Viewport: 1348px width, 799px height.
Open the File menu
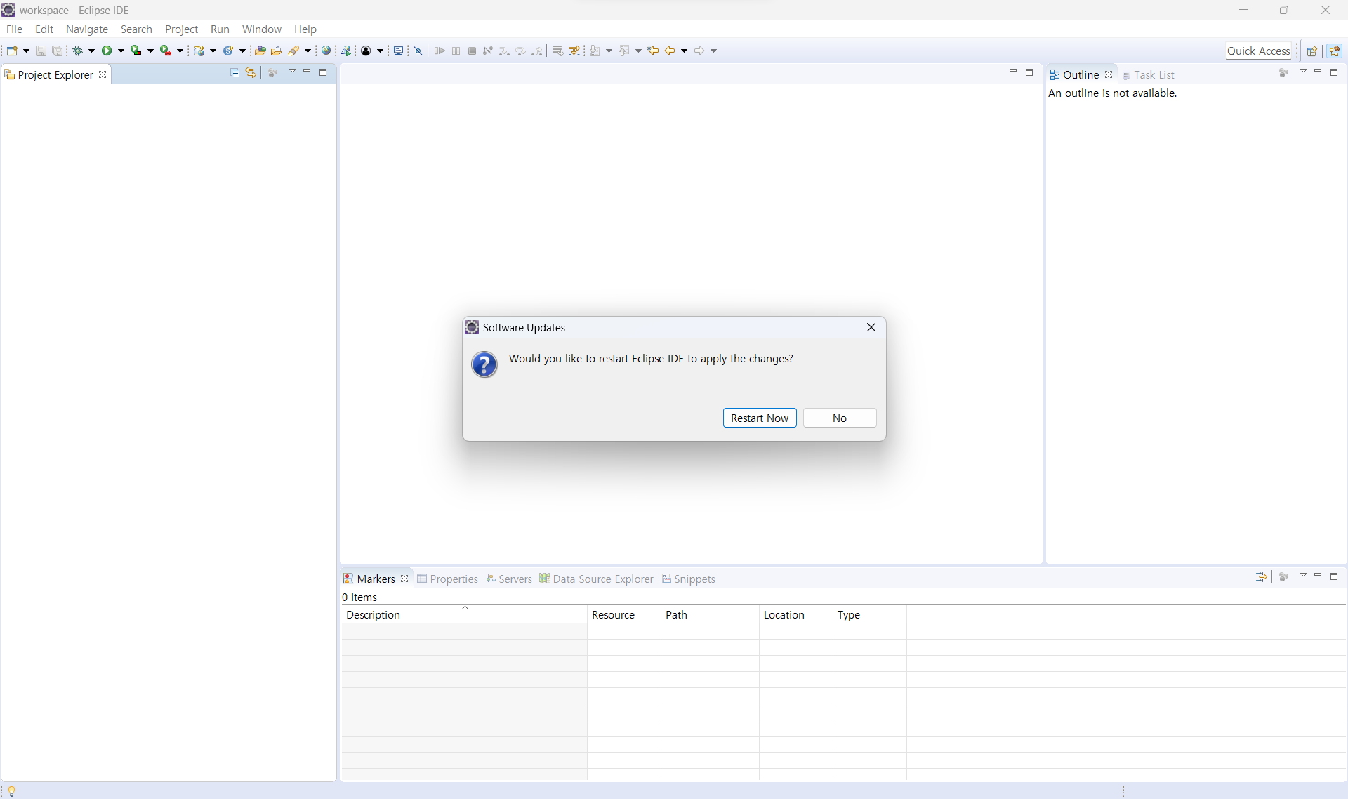(14, 29)
